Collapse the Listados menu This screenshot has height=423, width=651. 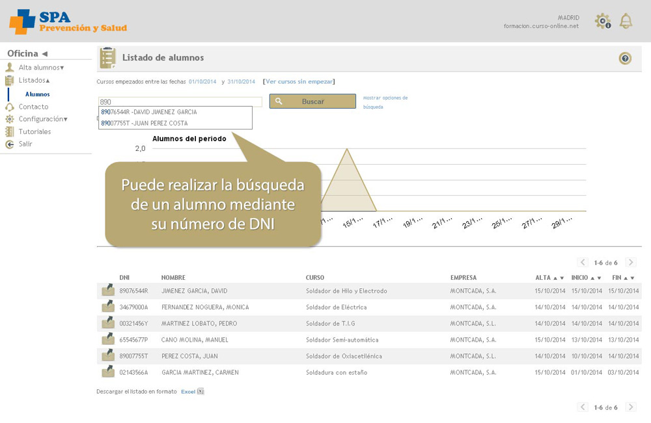pyautogui.click(x=48, y=81)
